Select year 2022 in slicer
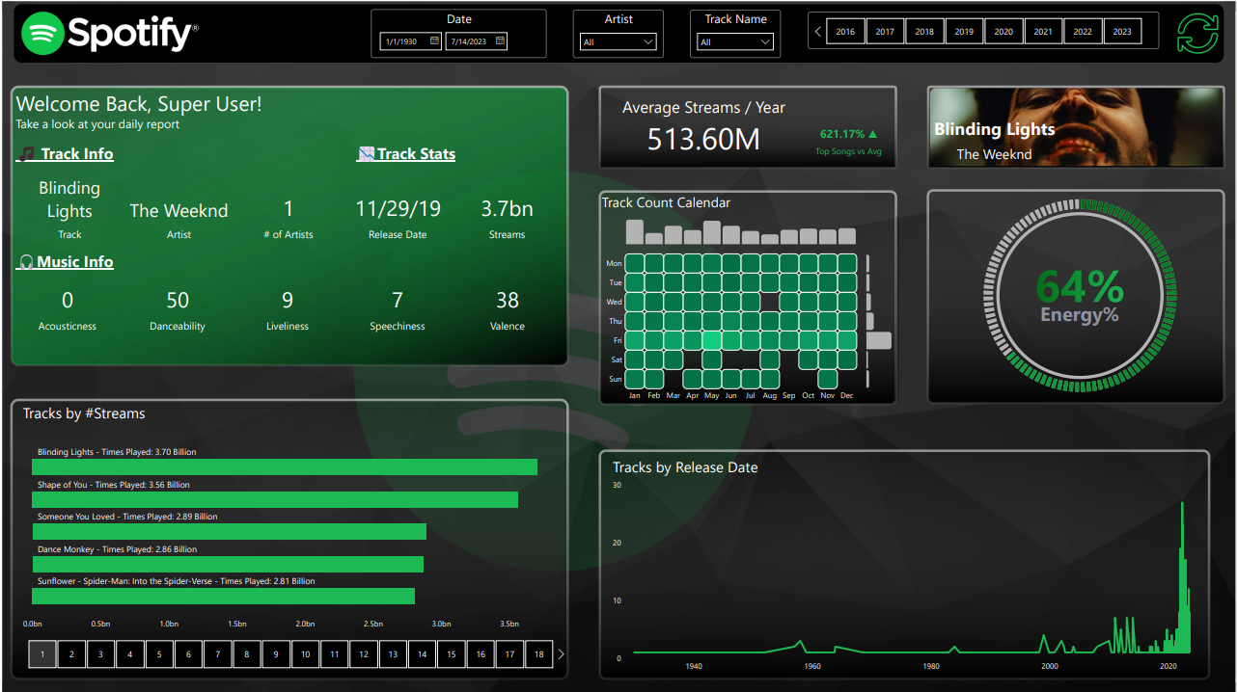 (1083, 32)
